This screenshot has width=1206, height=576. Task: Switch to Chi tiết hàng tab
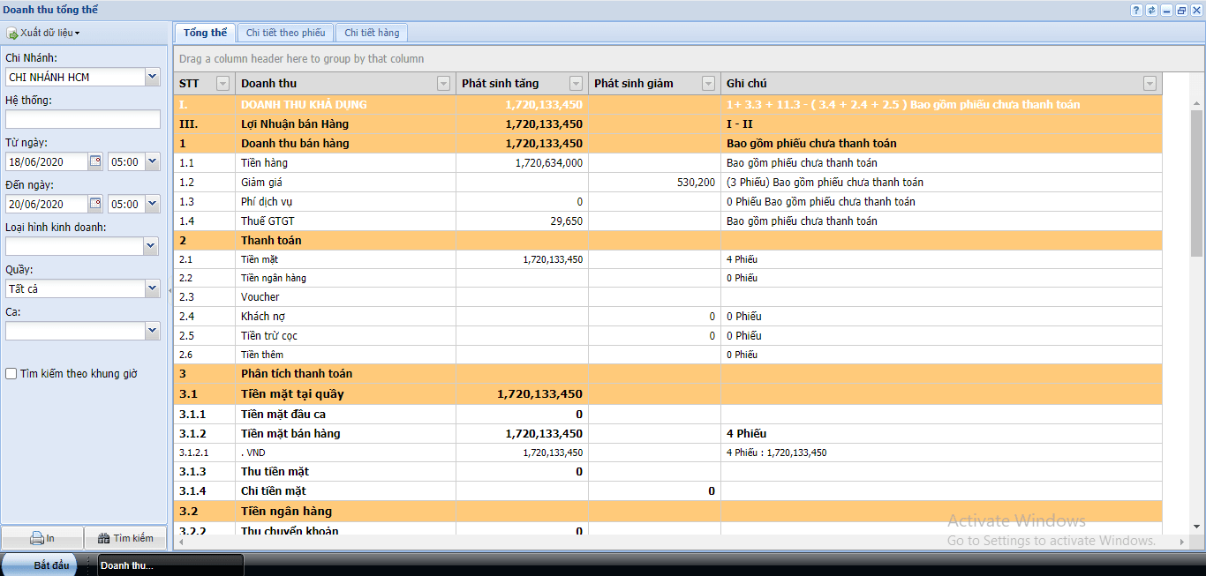(372, 33)
